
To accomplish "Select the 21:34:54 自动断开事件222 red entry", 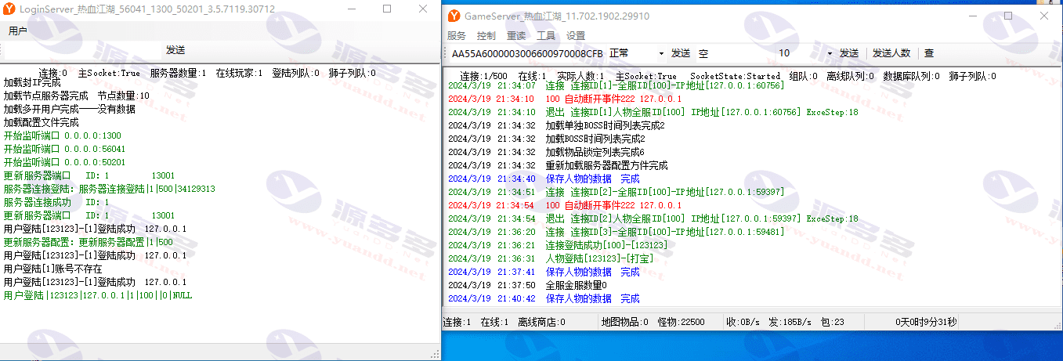I will click(565, 205).
